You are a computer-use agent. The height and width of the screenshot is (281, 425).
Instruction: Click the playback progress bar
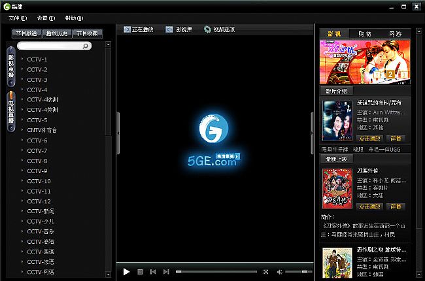pyautogui.click(x=216, y=271)
